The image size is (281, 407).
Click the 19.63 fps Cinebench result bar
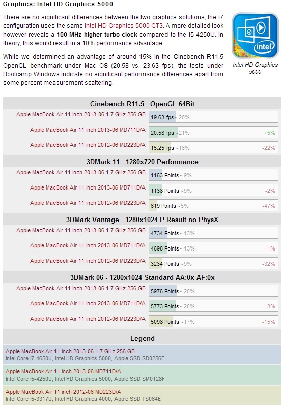213,117
